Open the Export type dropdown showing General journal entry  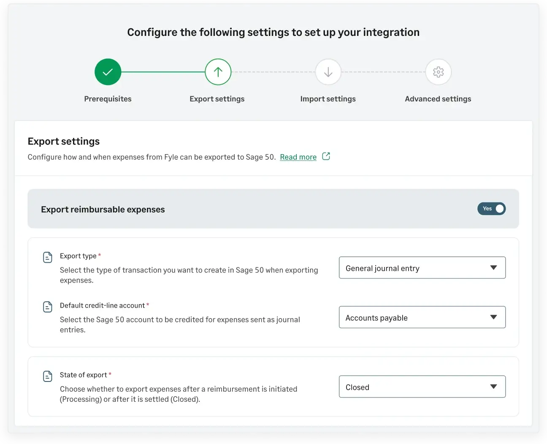(422, 267)
